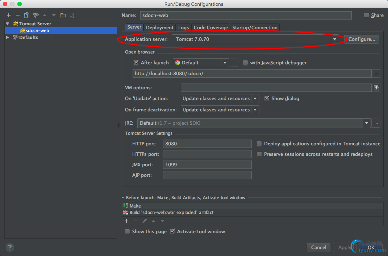The width and height of the screenshot is (388, 256).
Task: Open the help question mark
Action: point(10,247)
